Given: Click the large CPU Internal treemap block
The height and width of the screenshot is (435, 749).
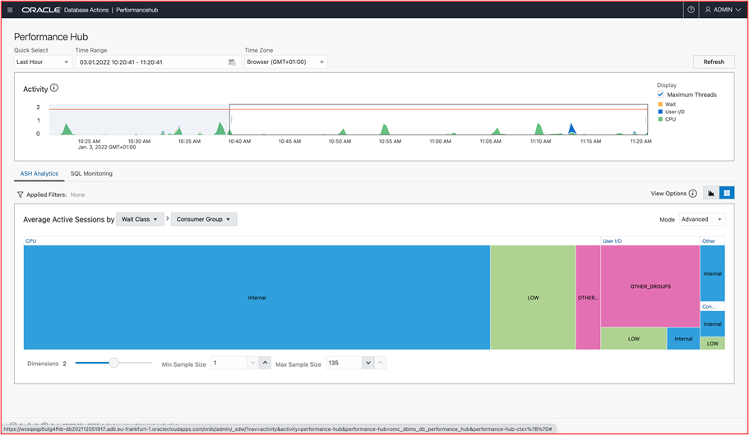Looking at the screenshot, I should (x=257, y=298).
